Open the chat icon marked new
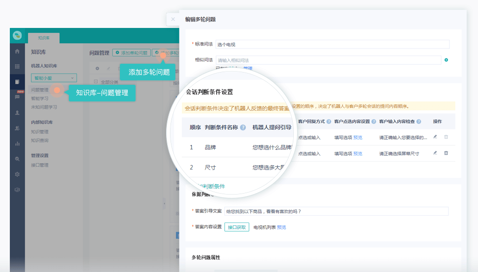This screenshot has height=272, width=478. click(17, 97)
